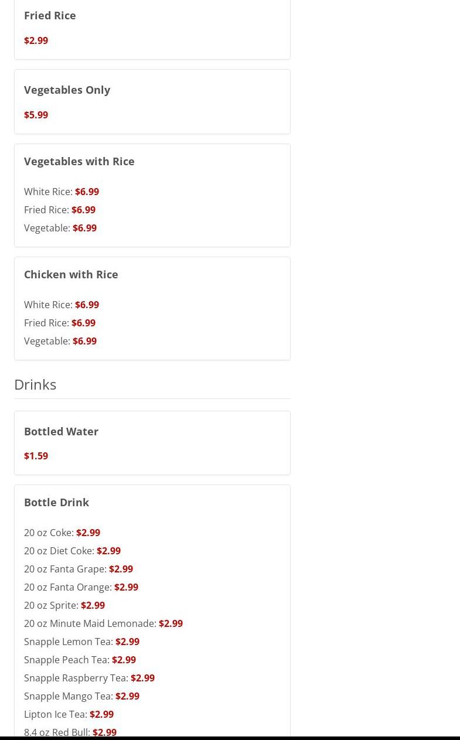Open the Fried Rice menu item
Image resolution: width=460 pixels, height=740 pixels.
[x=50, y=15]
